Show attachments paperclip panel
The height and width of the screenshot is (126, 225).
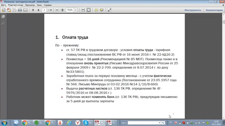click(x=3, y=23)
